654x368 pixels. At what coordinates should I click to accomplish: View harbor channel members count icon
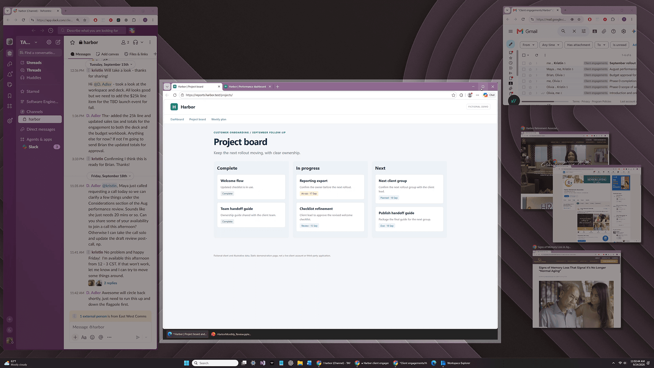[125, 43]
